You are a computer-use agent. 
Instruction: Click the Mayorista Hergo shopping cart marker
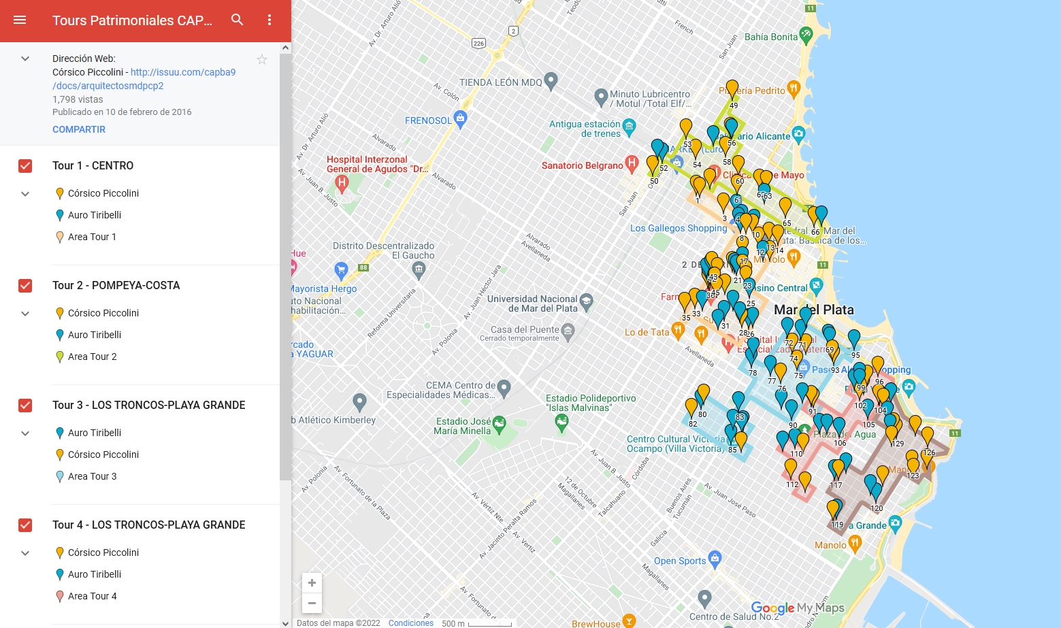coord(341,269)
